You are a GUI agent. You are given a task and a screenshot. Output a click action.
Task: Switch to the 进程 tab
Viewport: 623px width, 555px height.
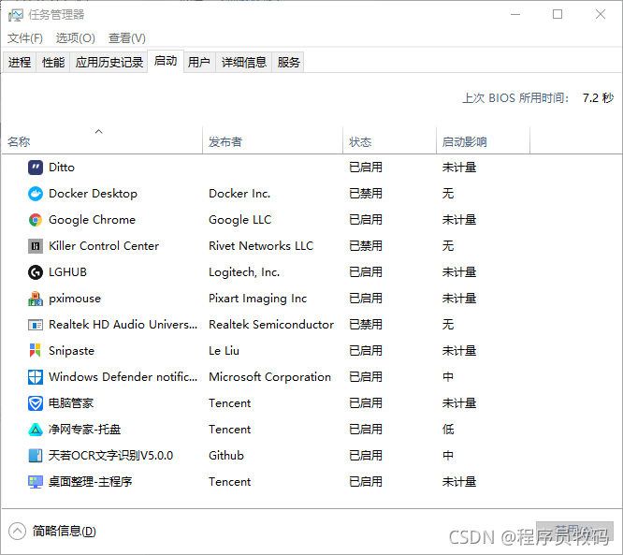[x=20, y=62]
